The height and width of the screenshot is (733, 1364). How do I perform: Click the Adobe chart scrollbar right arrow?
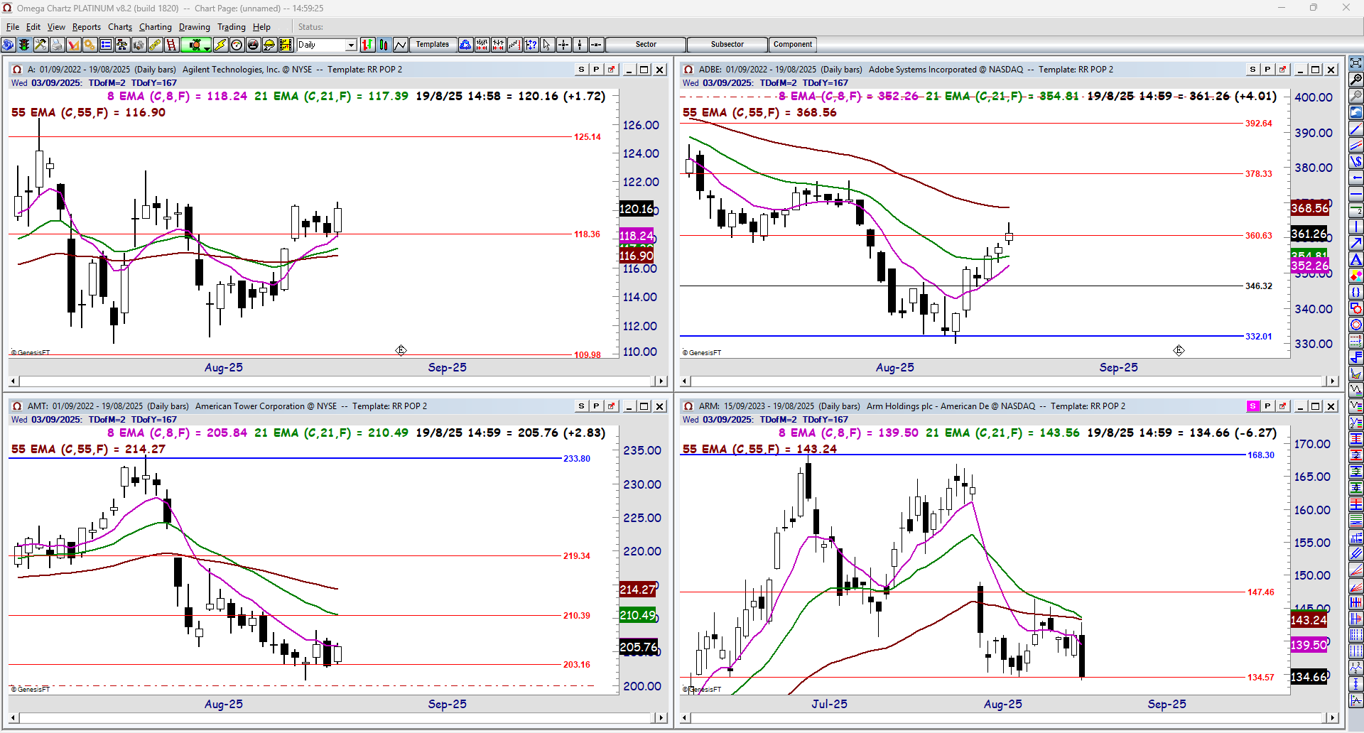click(x=1333, y=381)
